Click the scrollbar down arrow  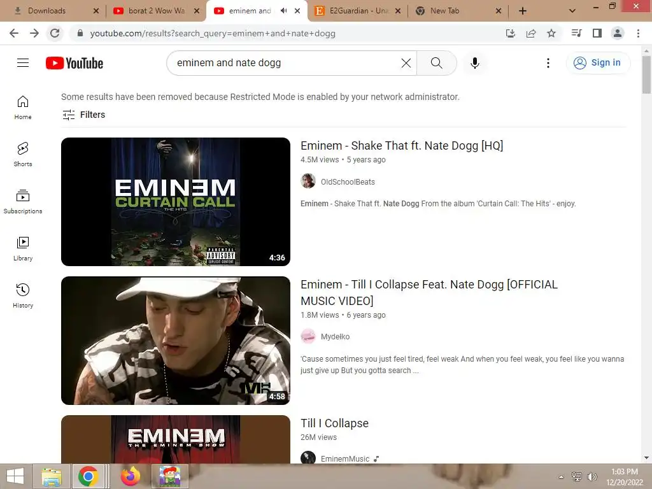[x=646, y=458]
